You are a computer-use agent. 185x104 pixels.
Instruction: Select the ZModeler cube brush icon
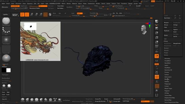click(x=50, y=100)
